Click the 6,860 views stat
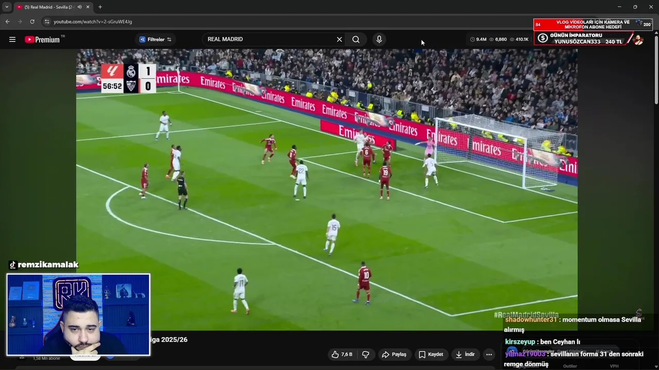 pyautogui.click(x=498, y=40)
